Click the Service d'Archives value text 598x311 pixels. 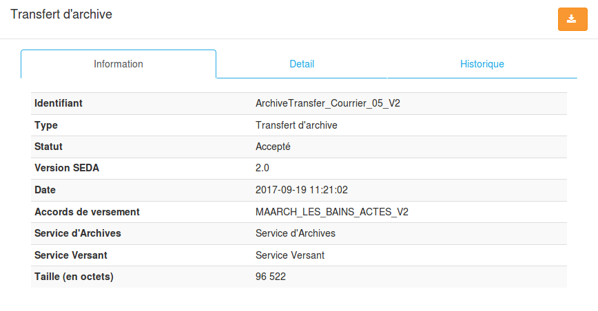pos(295,233)
